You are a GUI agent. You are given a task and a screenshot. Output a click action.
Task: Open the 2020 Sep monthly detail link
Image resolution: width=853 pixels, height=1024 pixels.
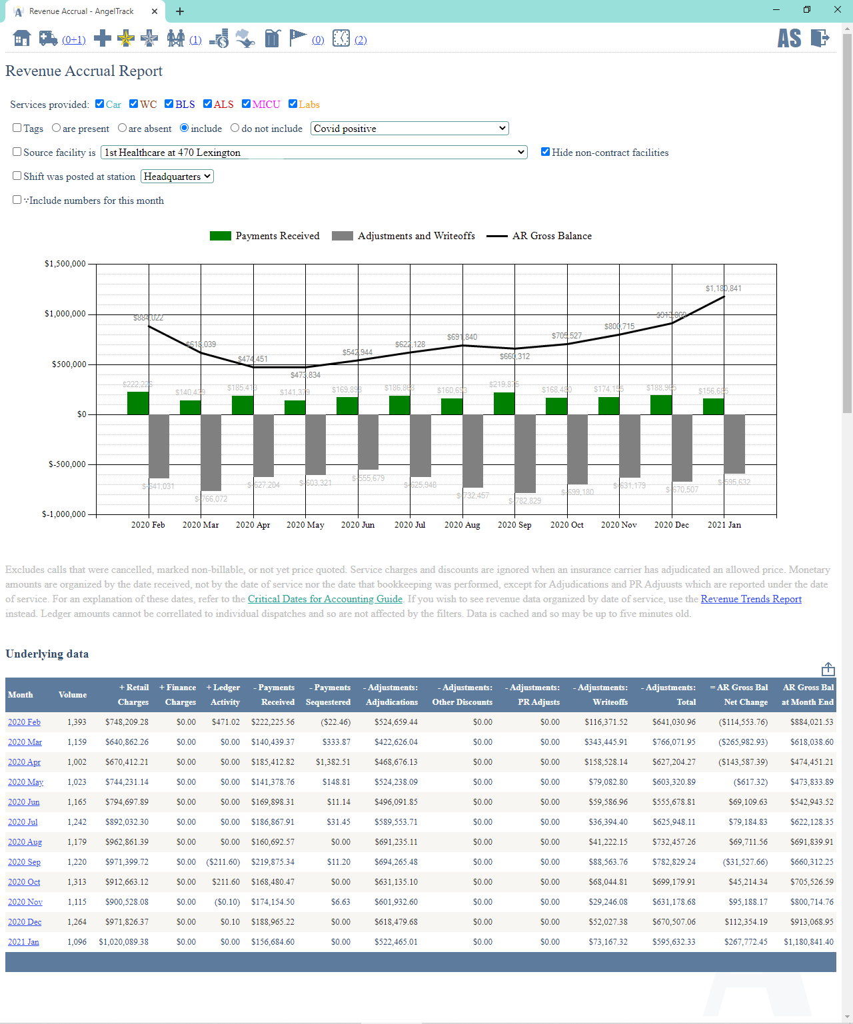24,861
